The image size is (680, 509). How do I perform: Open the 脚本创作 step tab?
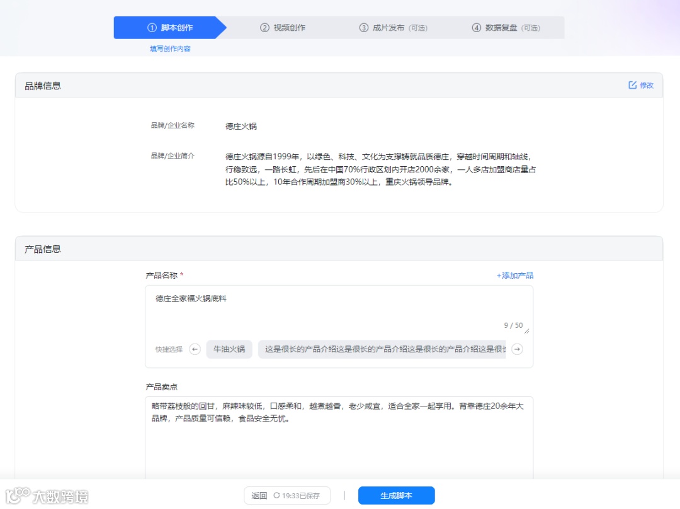[170, 28]
